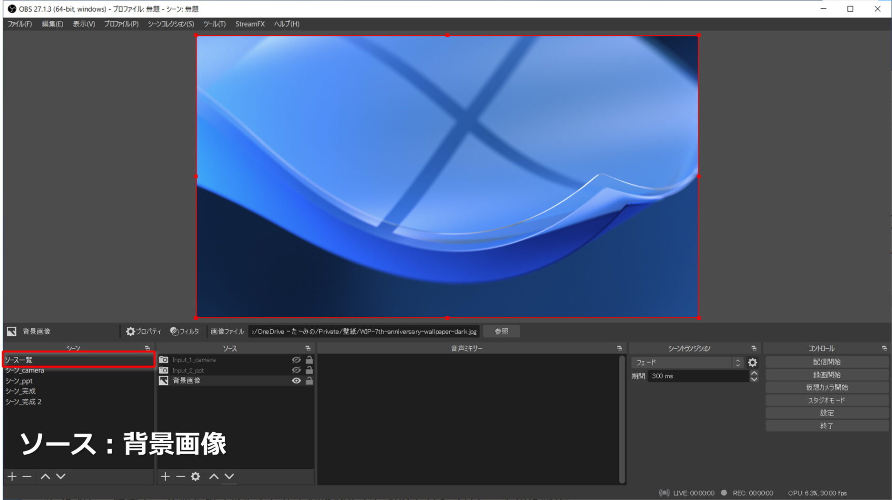Open the プロファイル(P) menu
The height and width of the screenshot is (500, 892).
point(121,24)
